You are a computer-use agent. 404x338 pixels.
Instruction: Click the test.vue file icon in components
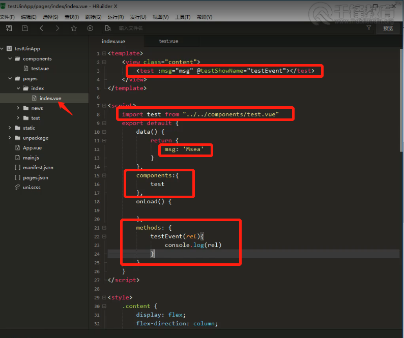[x=26, y=69]
